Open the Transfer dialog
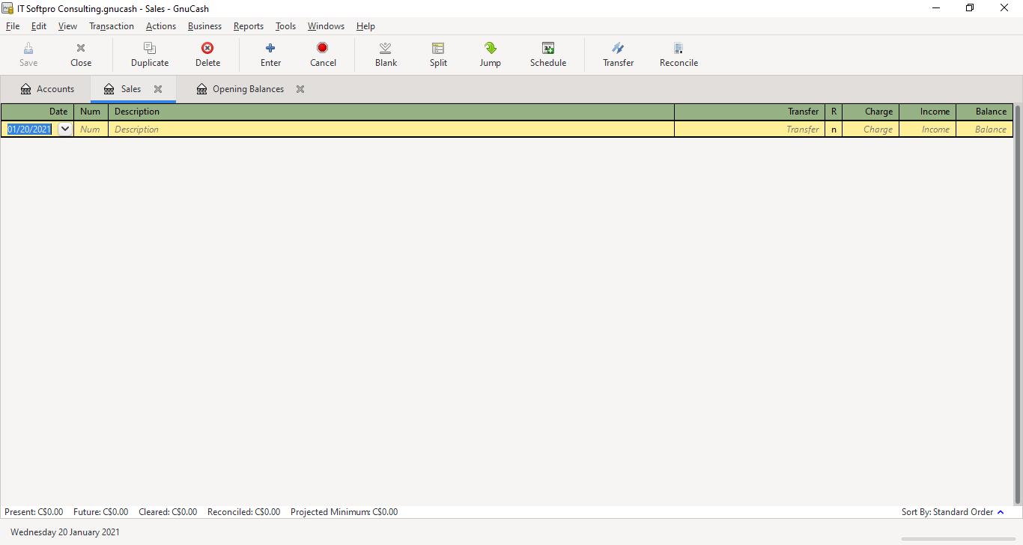The image size is (1023, 545). [x=618, y=54]
